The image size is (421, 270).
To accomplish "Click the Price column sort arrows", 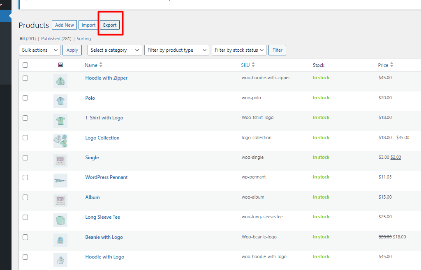I will pos(392,65).
